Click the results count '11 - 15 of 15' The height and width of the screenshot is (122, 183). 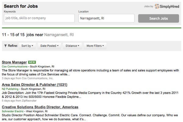tap(13, 35)
